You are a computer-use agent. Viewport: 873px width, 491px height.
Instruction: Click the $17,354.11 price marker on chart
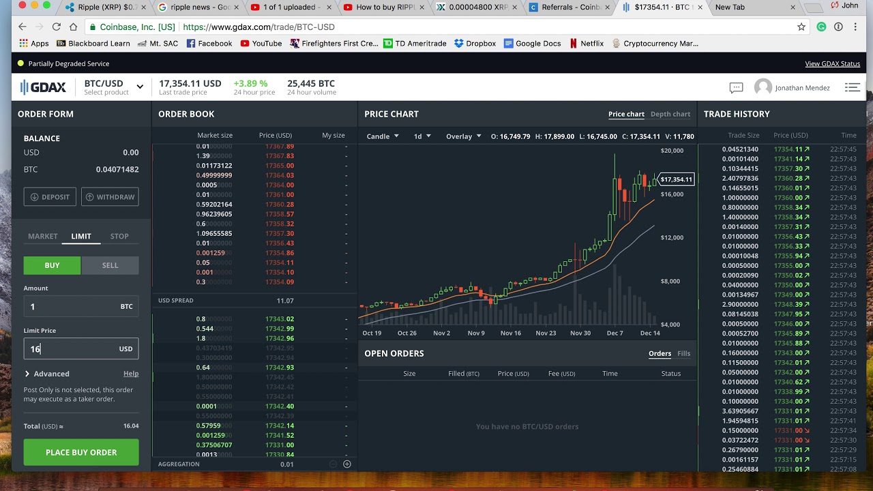tap(676, 179)
